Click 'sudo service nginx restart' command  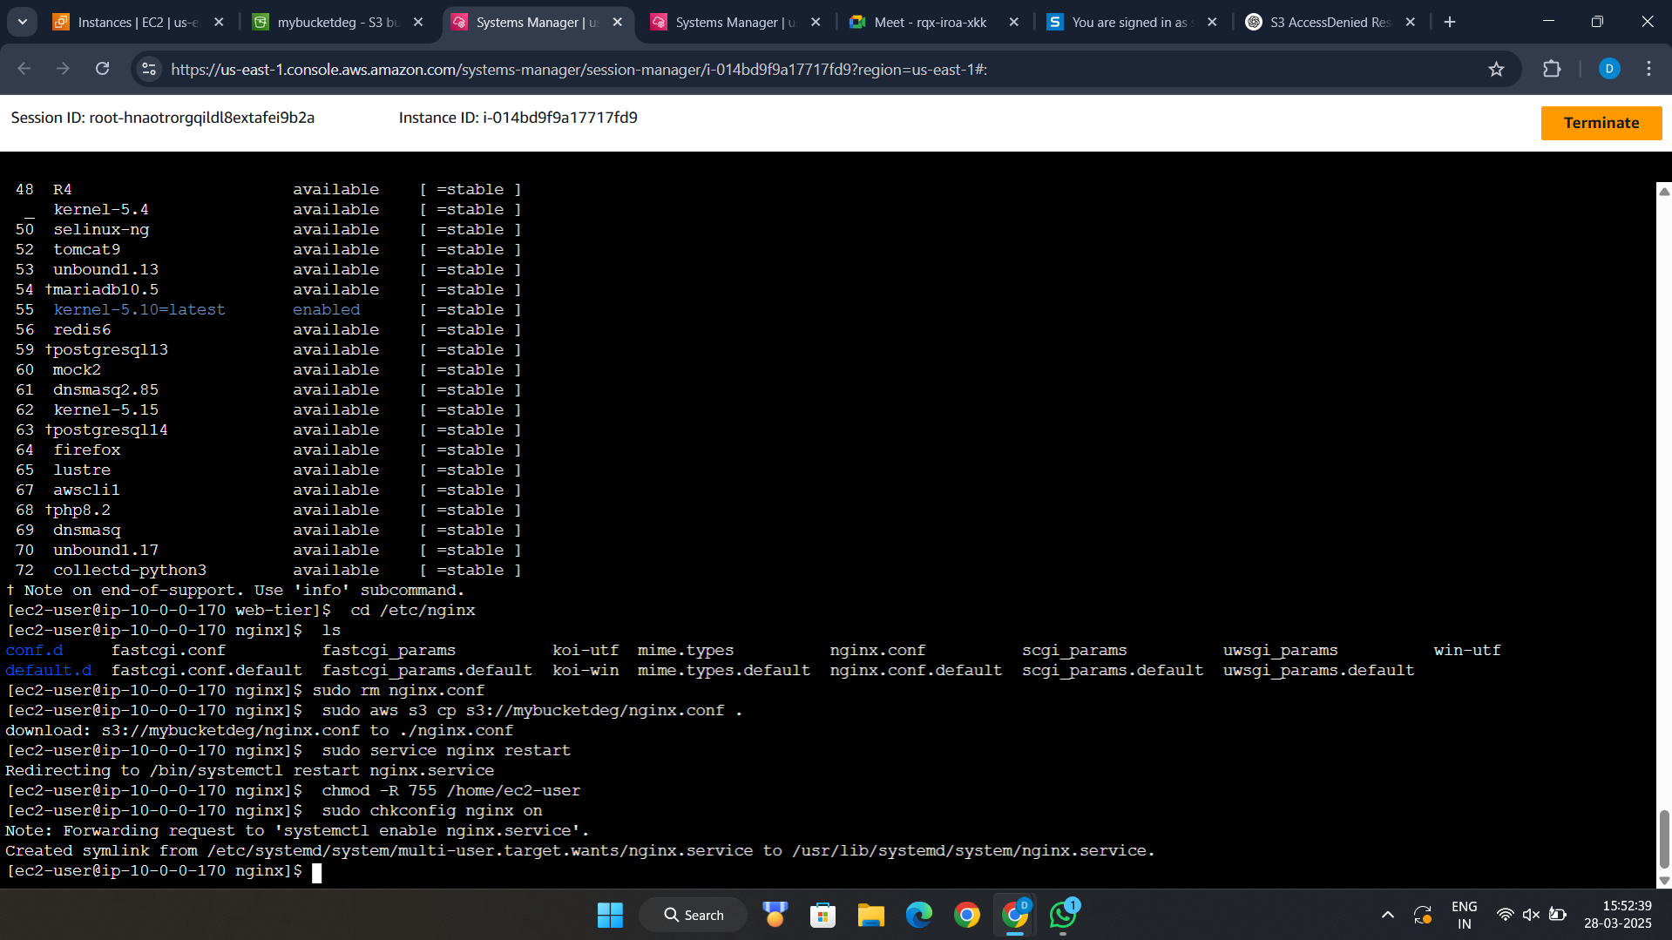click(446, 751)
